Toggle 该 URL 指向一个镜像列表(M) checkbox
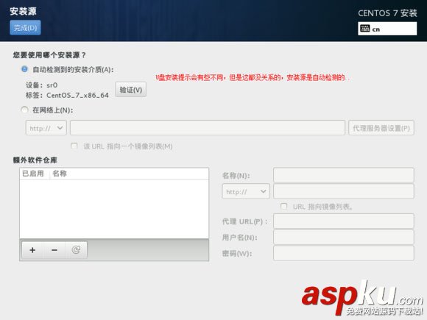This screenshot has height=320, width=427. point(74,146)
